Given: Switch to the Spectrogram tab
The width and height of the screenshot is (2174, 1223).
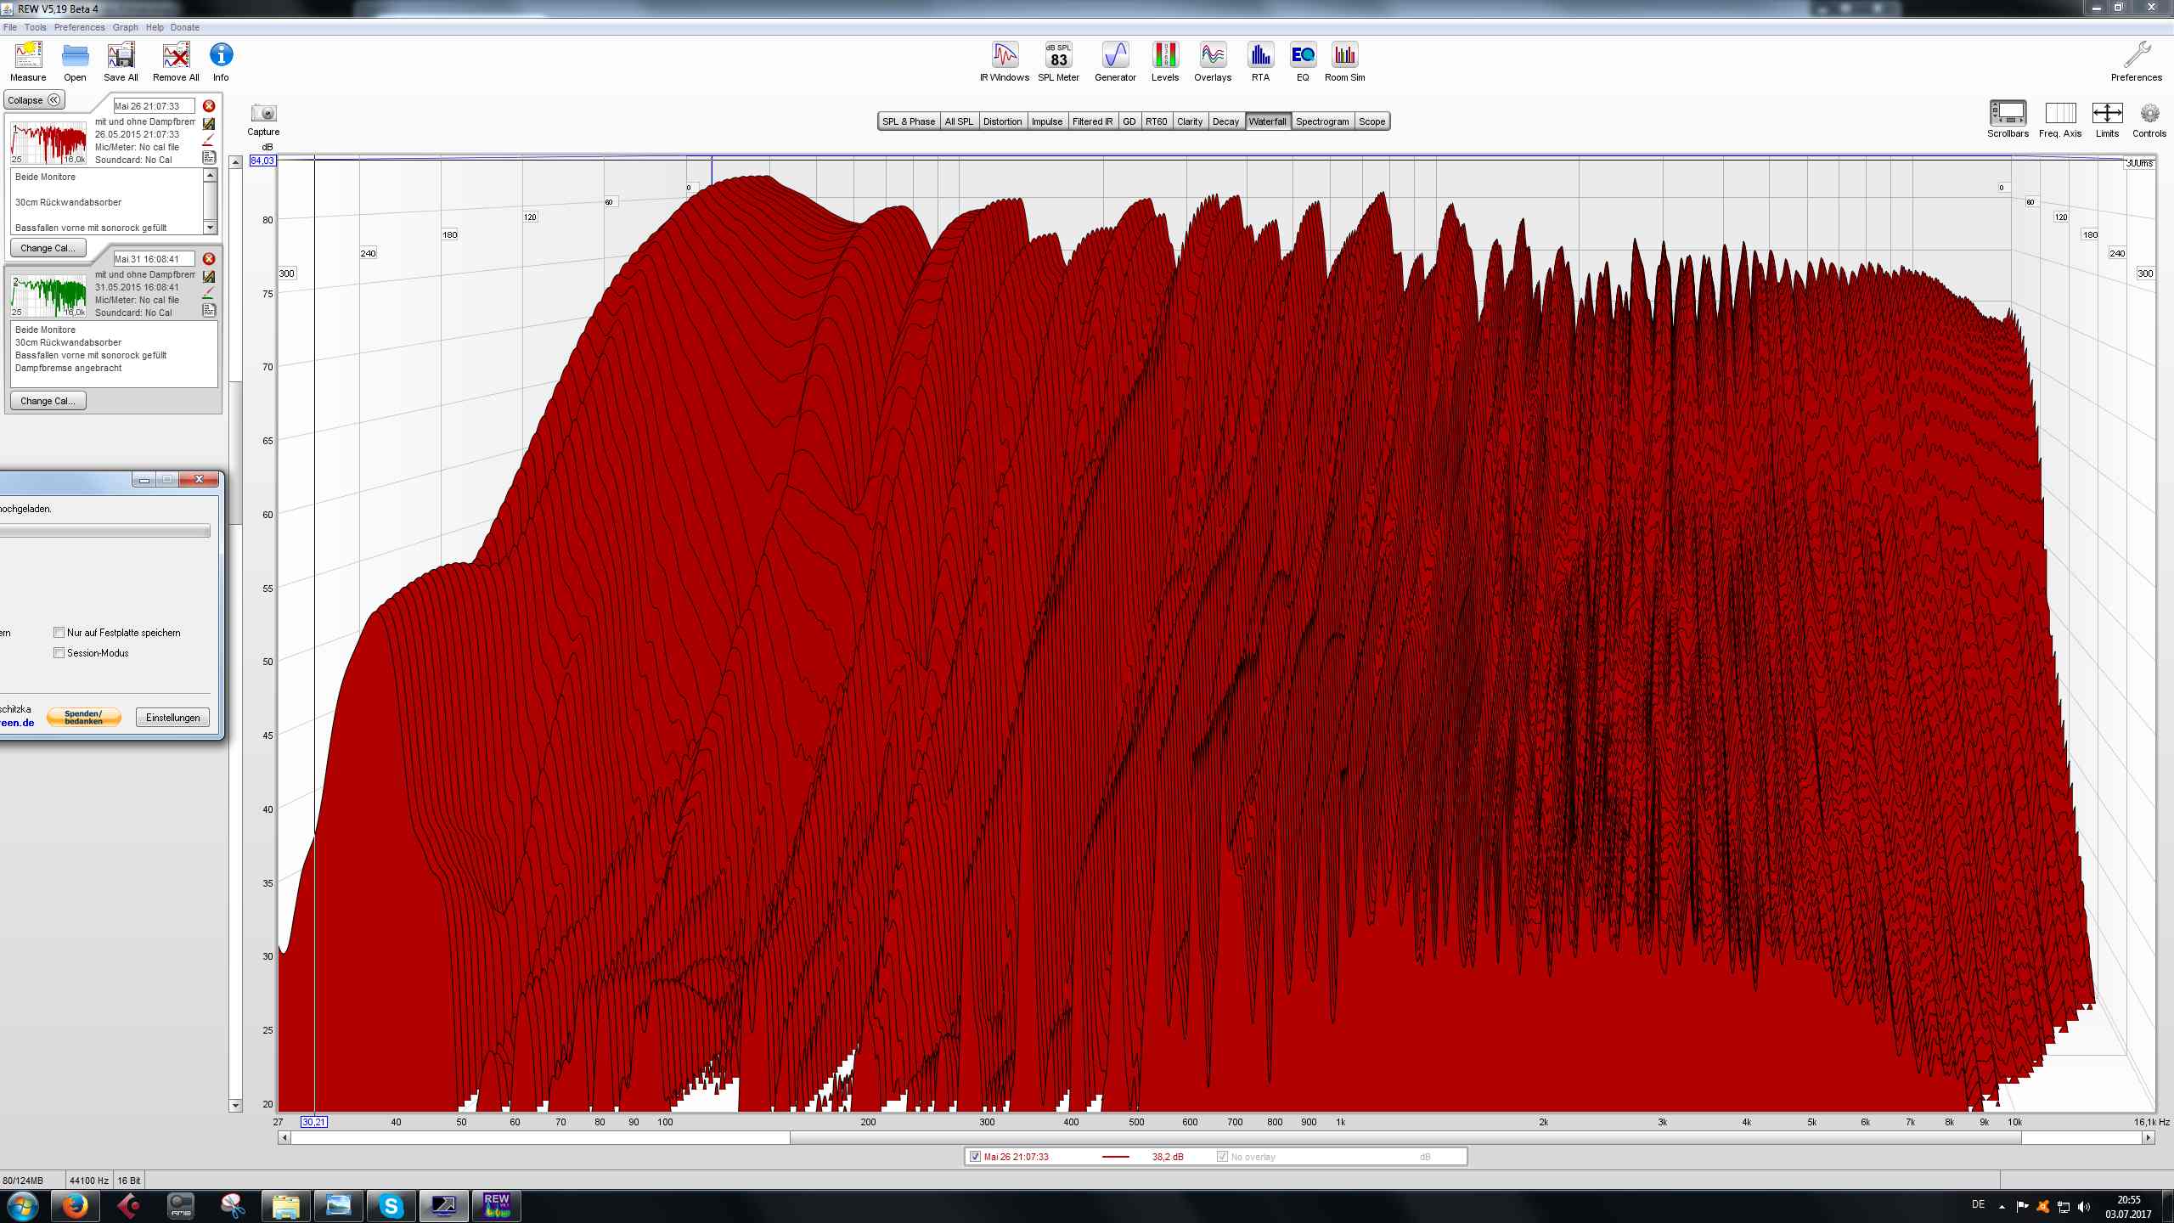Looking at the screenshot, I should (x=1322, y=121).
